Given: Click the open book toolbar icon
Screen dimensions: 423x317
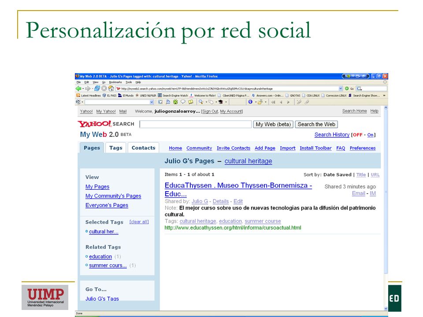Looking at the screenshot, I should pos(191,102).
